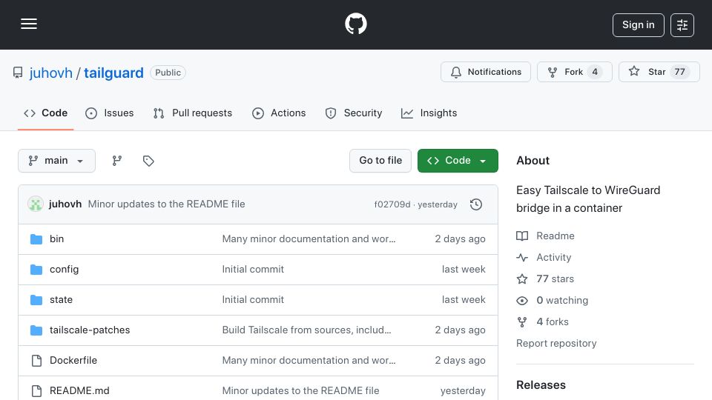Open config row Initial commit message
Image resolution: width=712 pixels, height=400 pixels.
253,270
